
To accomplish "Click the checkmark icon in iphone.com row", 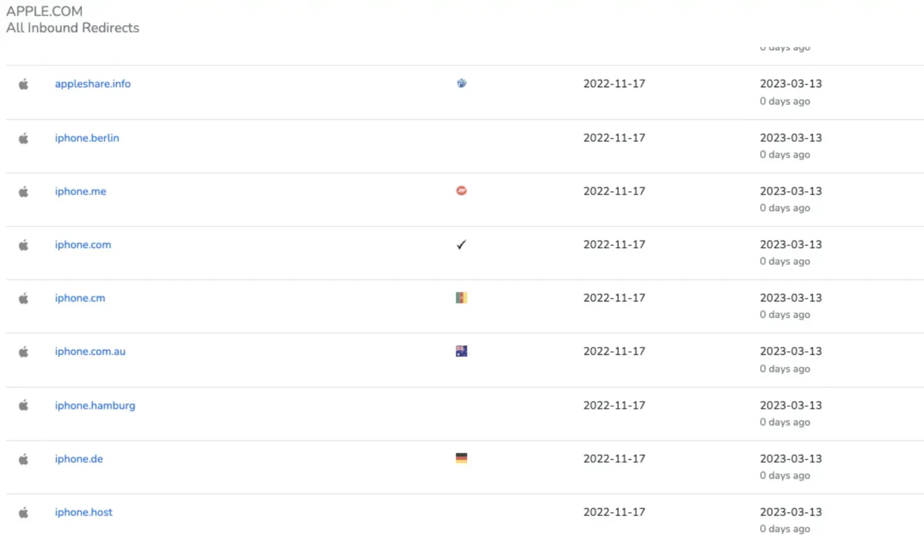I will (x=461, y=244).
